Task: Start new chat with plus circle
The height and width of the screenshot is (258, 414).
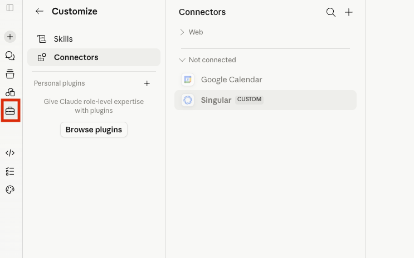Action: pos(10,37)
